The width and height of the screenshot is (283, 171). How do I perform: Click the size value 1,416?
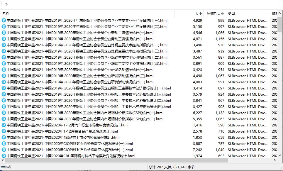point(197,125)
